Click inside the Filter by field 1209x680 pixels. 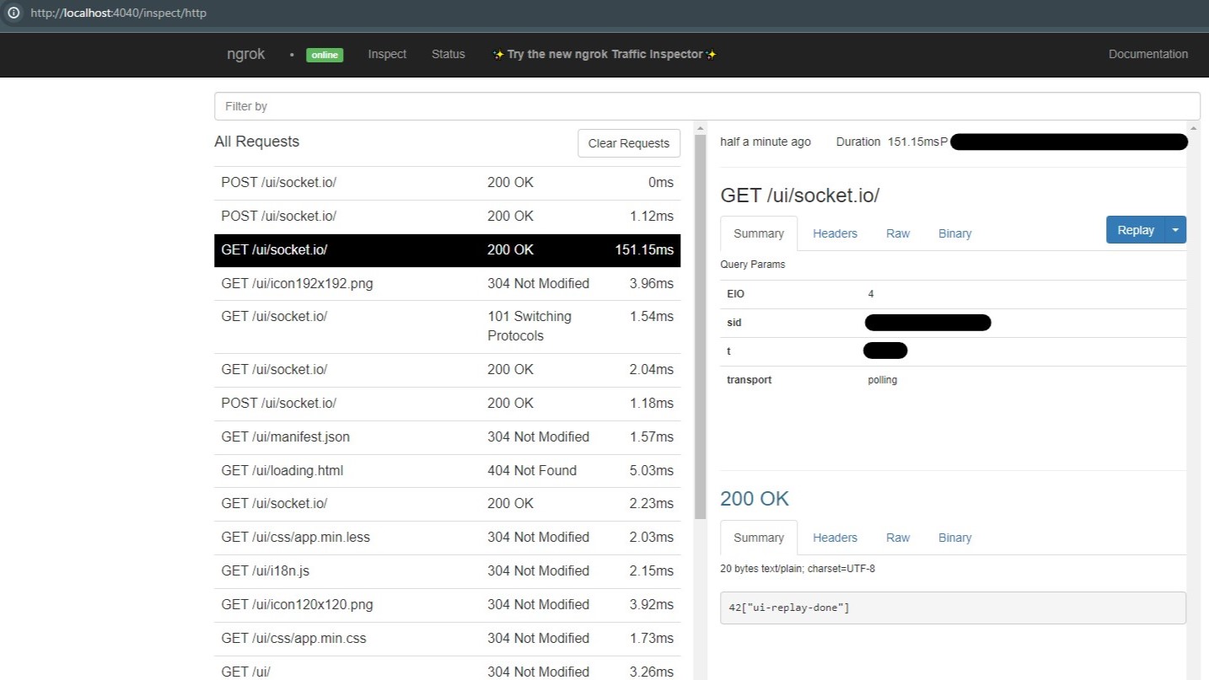pyautogui.click(x=422, y=105)
